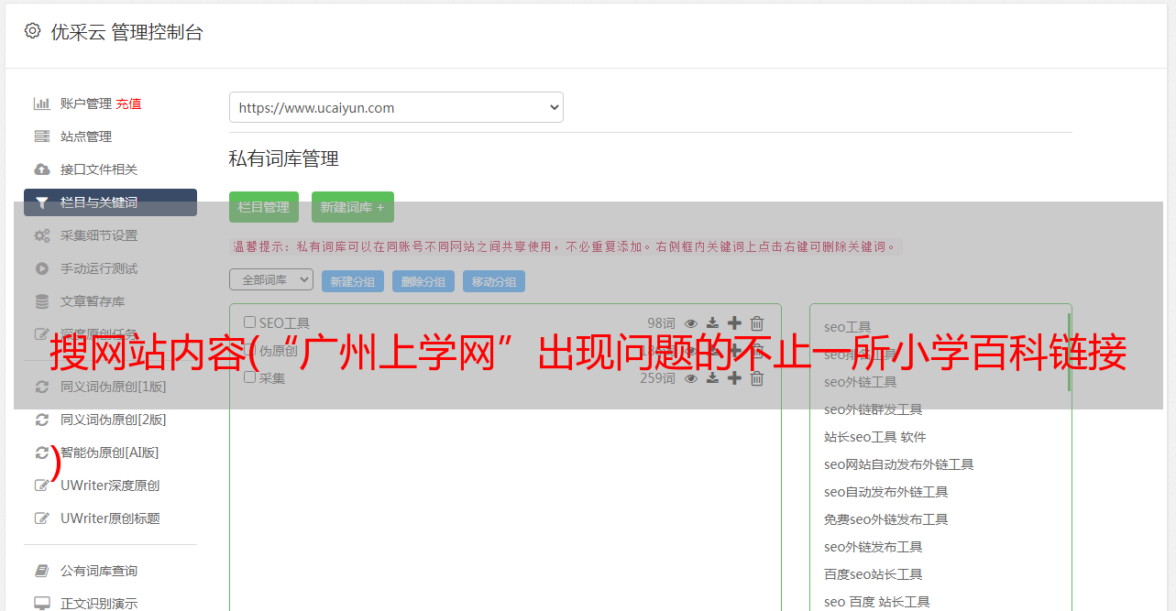Click the 新建分组 button
The width and height of the screenshot is (1176, 611).
pyautogui.click(x=353, y=281)
